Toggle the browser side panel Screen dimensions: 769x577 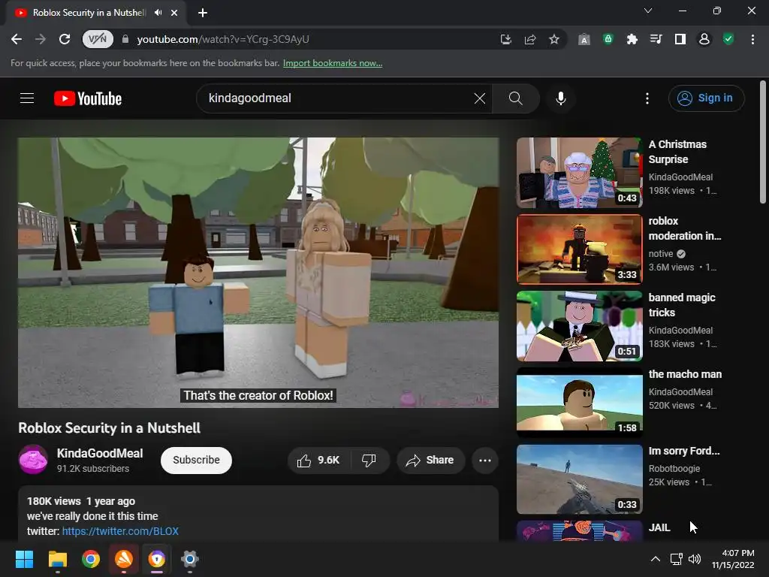click(x=680, y=39)
